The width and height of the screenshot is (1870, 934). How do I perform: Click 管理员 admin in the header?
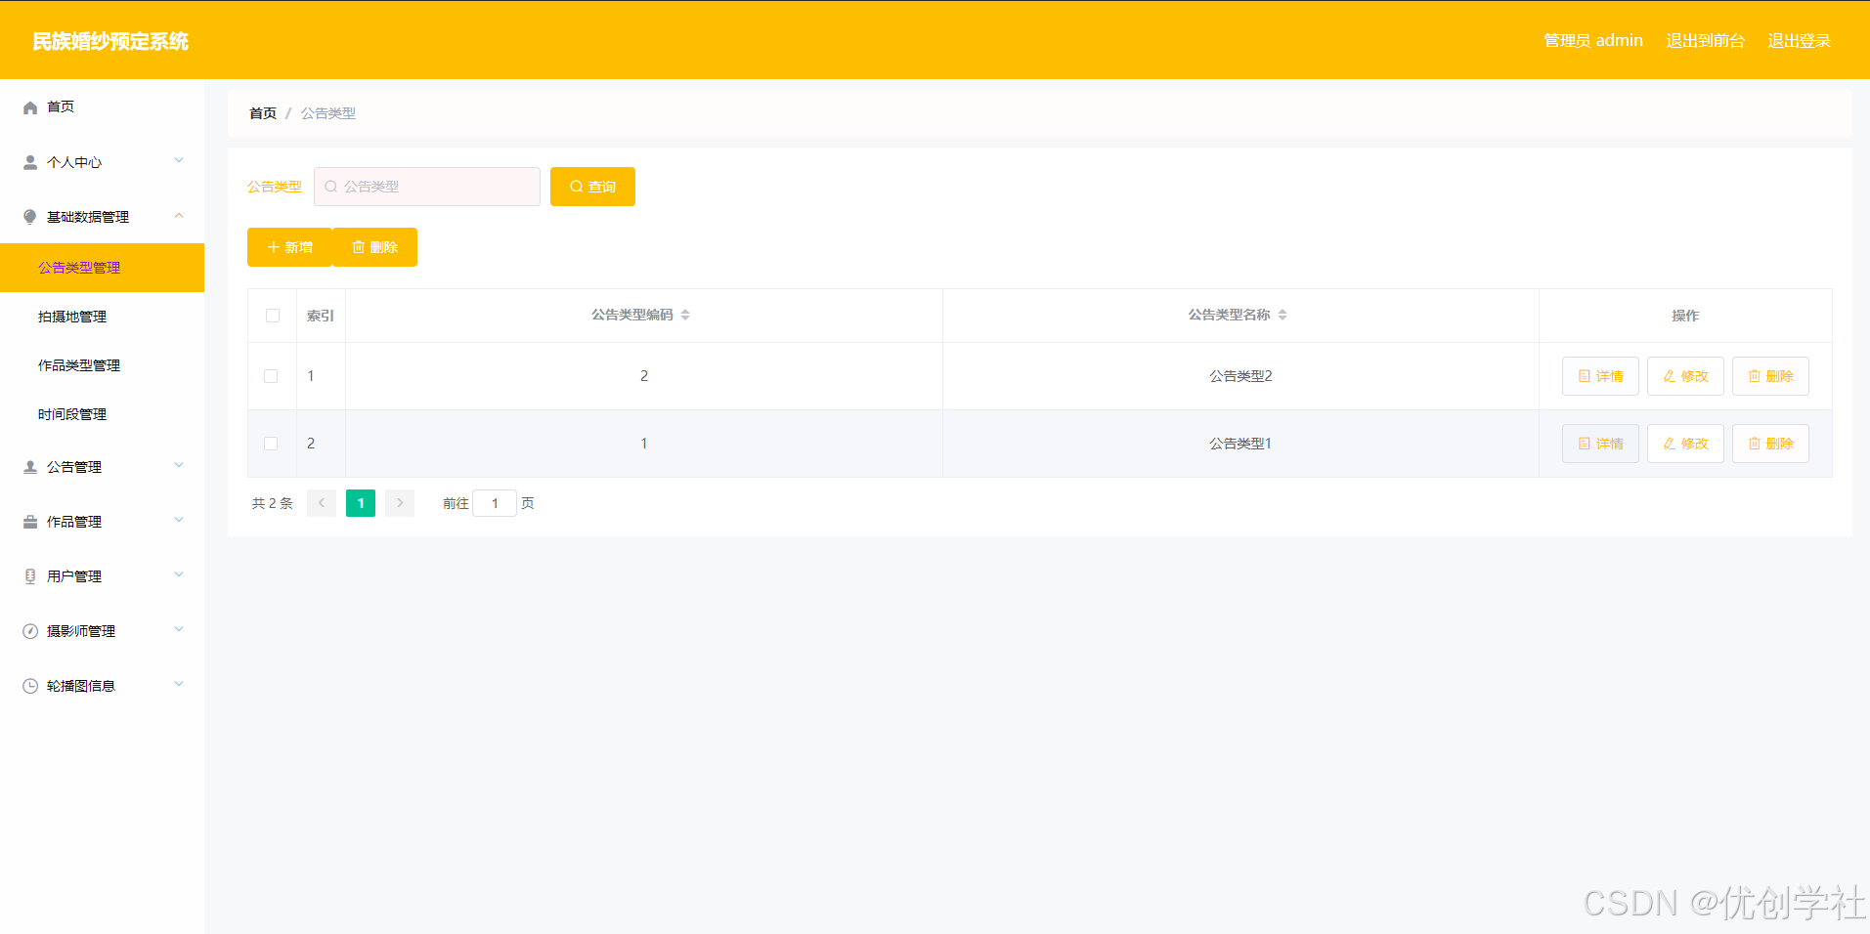point(1592,41)
